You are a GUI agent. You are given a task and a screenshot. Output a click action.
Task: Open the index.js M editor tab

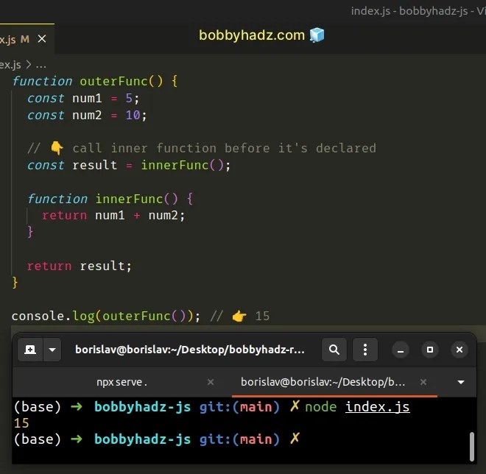pyautogui.click(x=27, y=39)
